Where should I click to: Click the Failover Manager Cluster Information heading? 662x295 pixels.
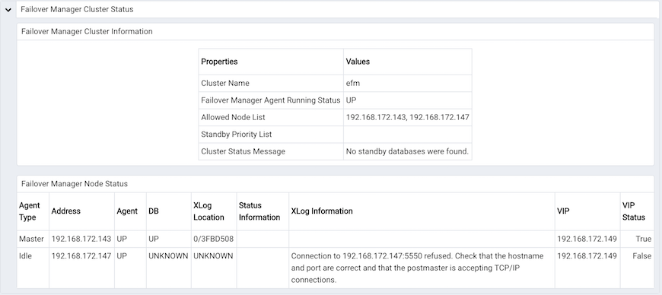(87, 31)
